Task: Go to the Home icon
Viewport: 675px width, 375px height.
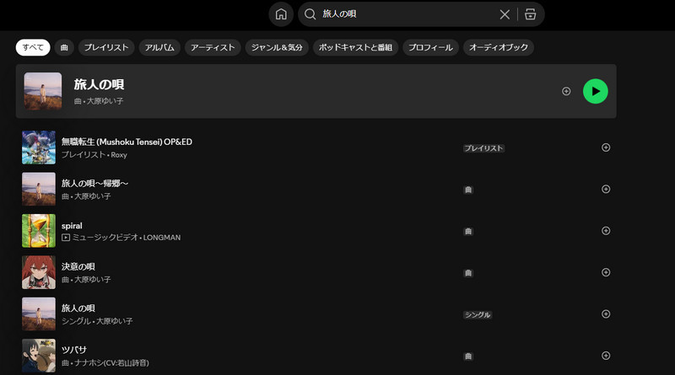Action: (x=281, y=14)
